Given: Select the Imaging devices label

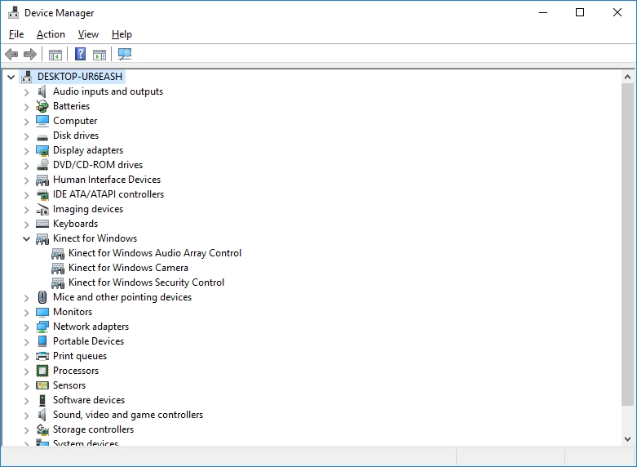Looking at the screenshot, I should [88, 209].
